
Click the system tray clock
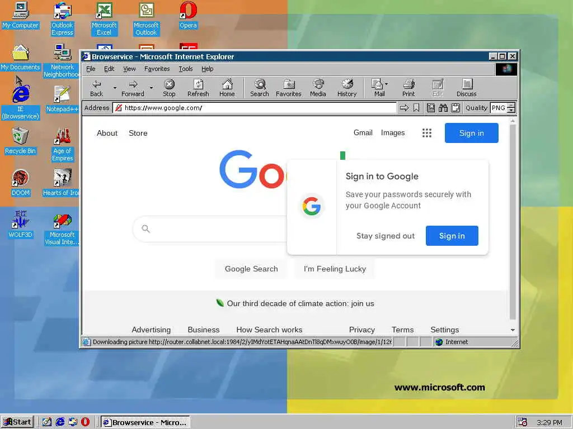(x=549, y=422)
